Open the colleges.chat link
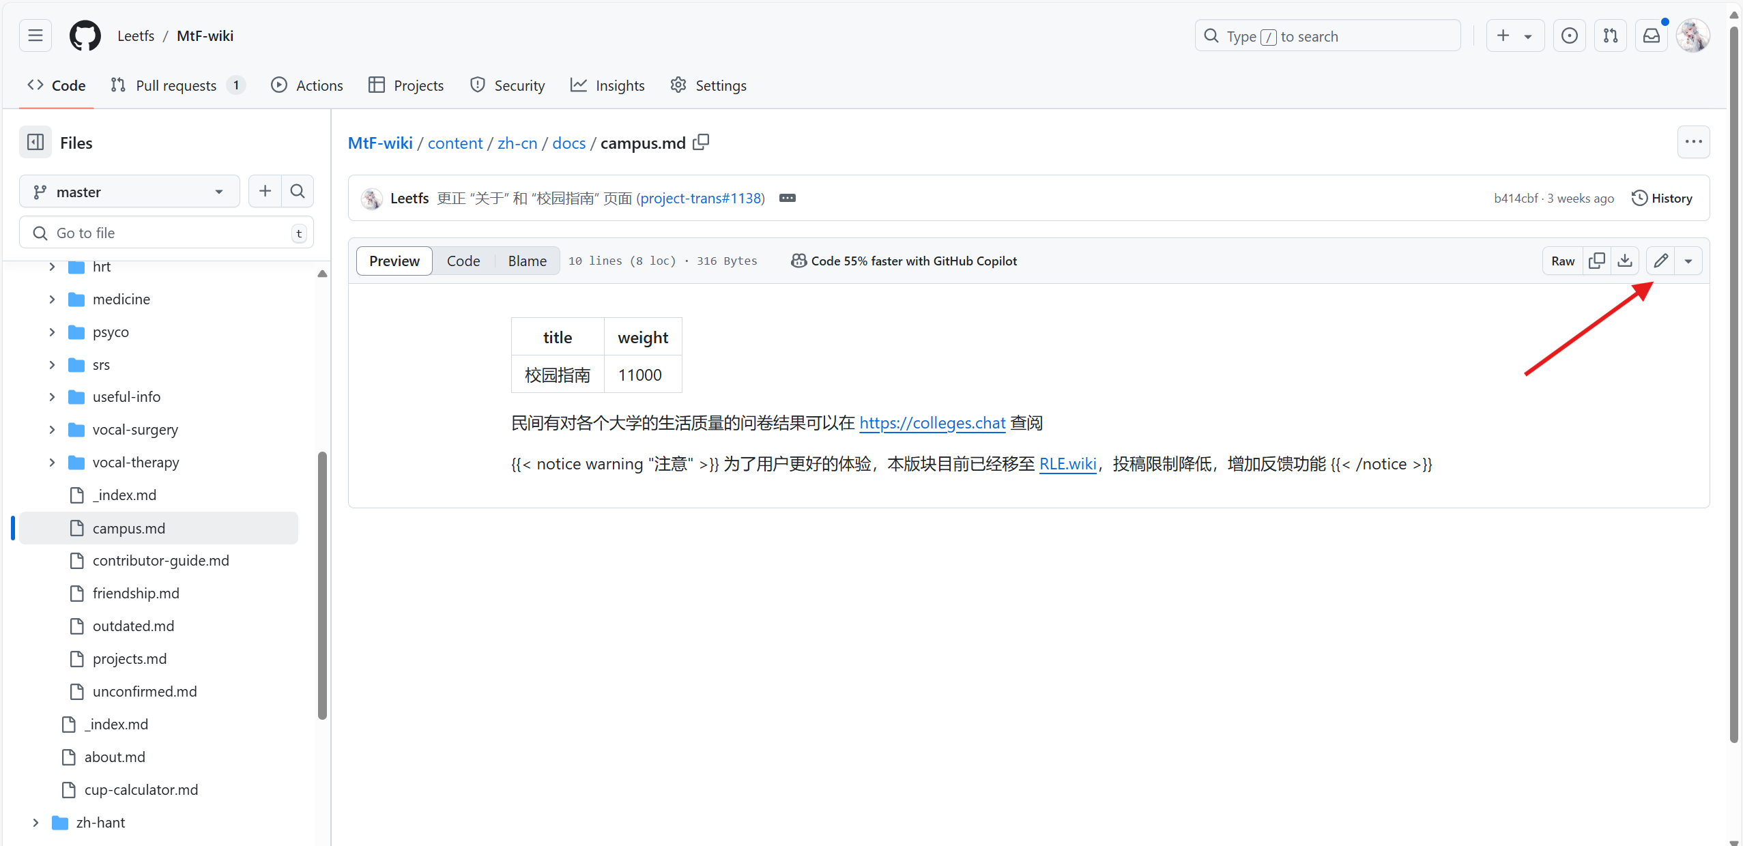This screenshot has width=1743, height=846. point(932,423)
